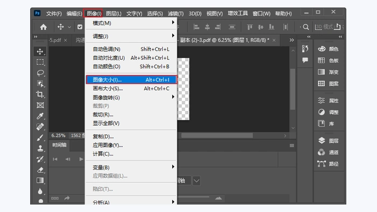Screen dimensions: 377x212
Task: Open the 颜色 (Color) panel
Action: tap(328, 49)
